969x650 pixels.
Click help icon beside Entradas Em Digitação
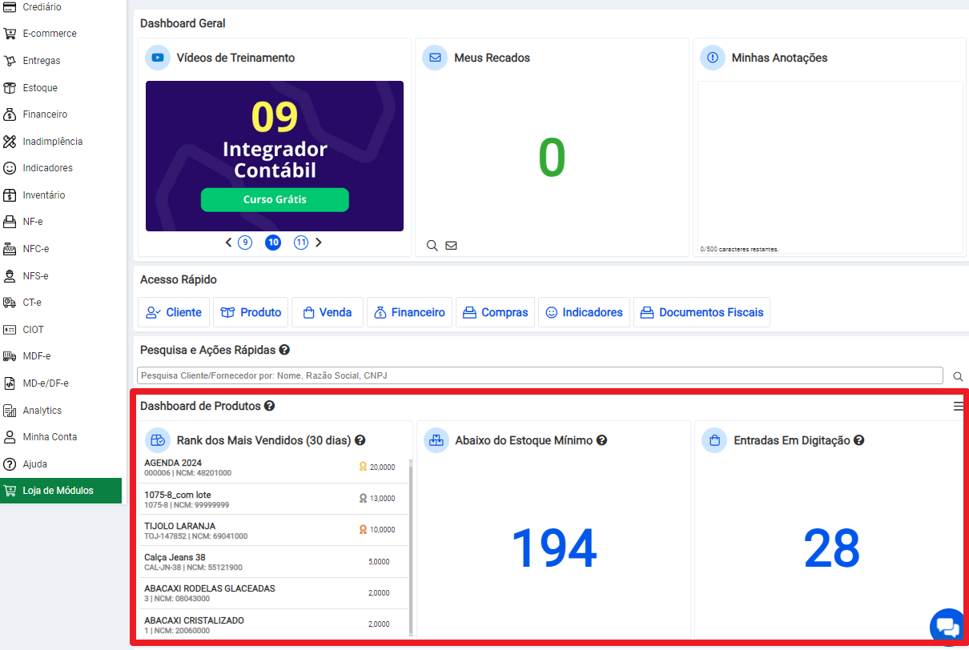(x=858, y=440)
